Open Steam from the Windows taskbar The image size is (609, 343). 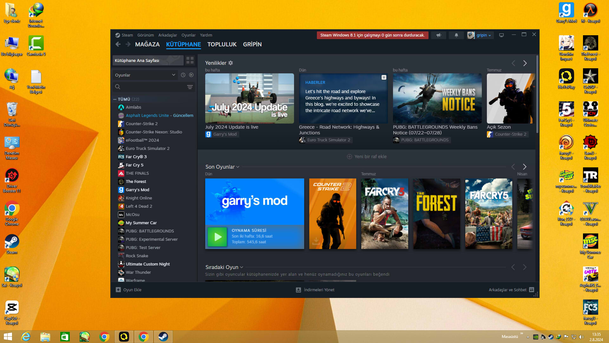[x=163, y=337]
